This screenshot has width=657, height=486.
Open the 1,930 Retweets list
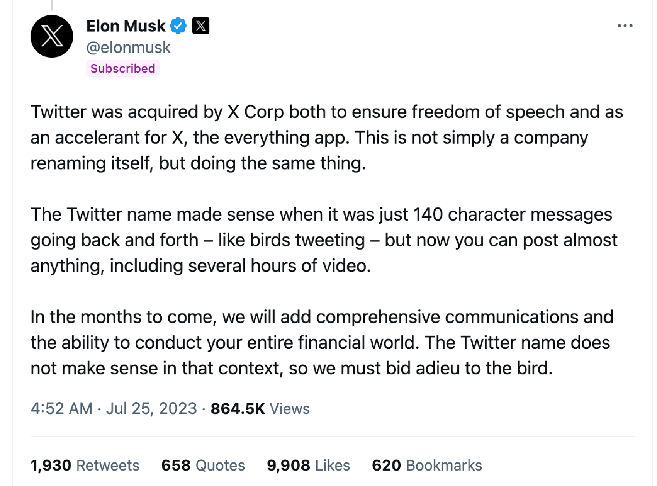[x=85, y=465]
